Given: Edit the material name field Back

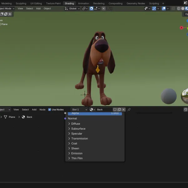Looking at the screenshot, I should [104, 110].
